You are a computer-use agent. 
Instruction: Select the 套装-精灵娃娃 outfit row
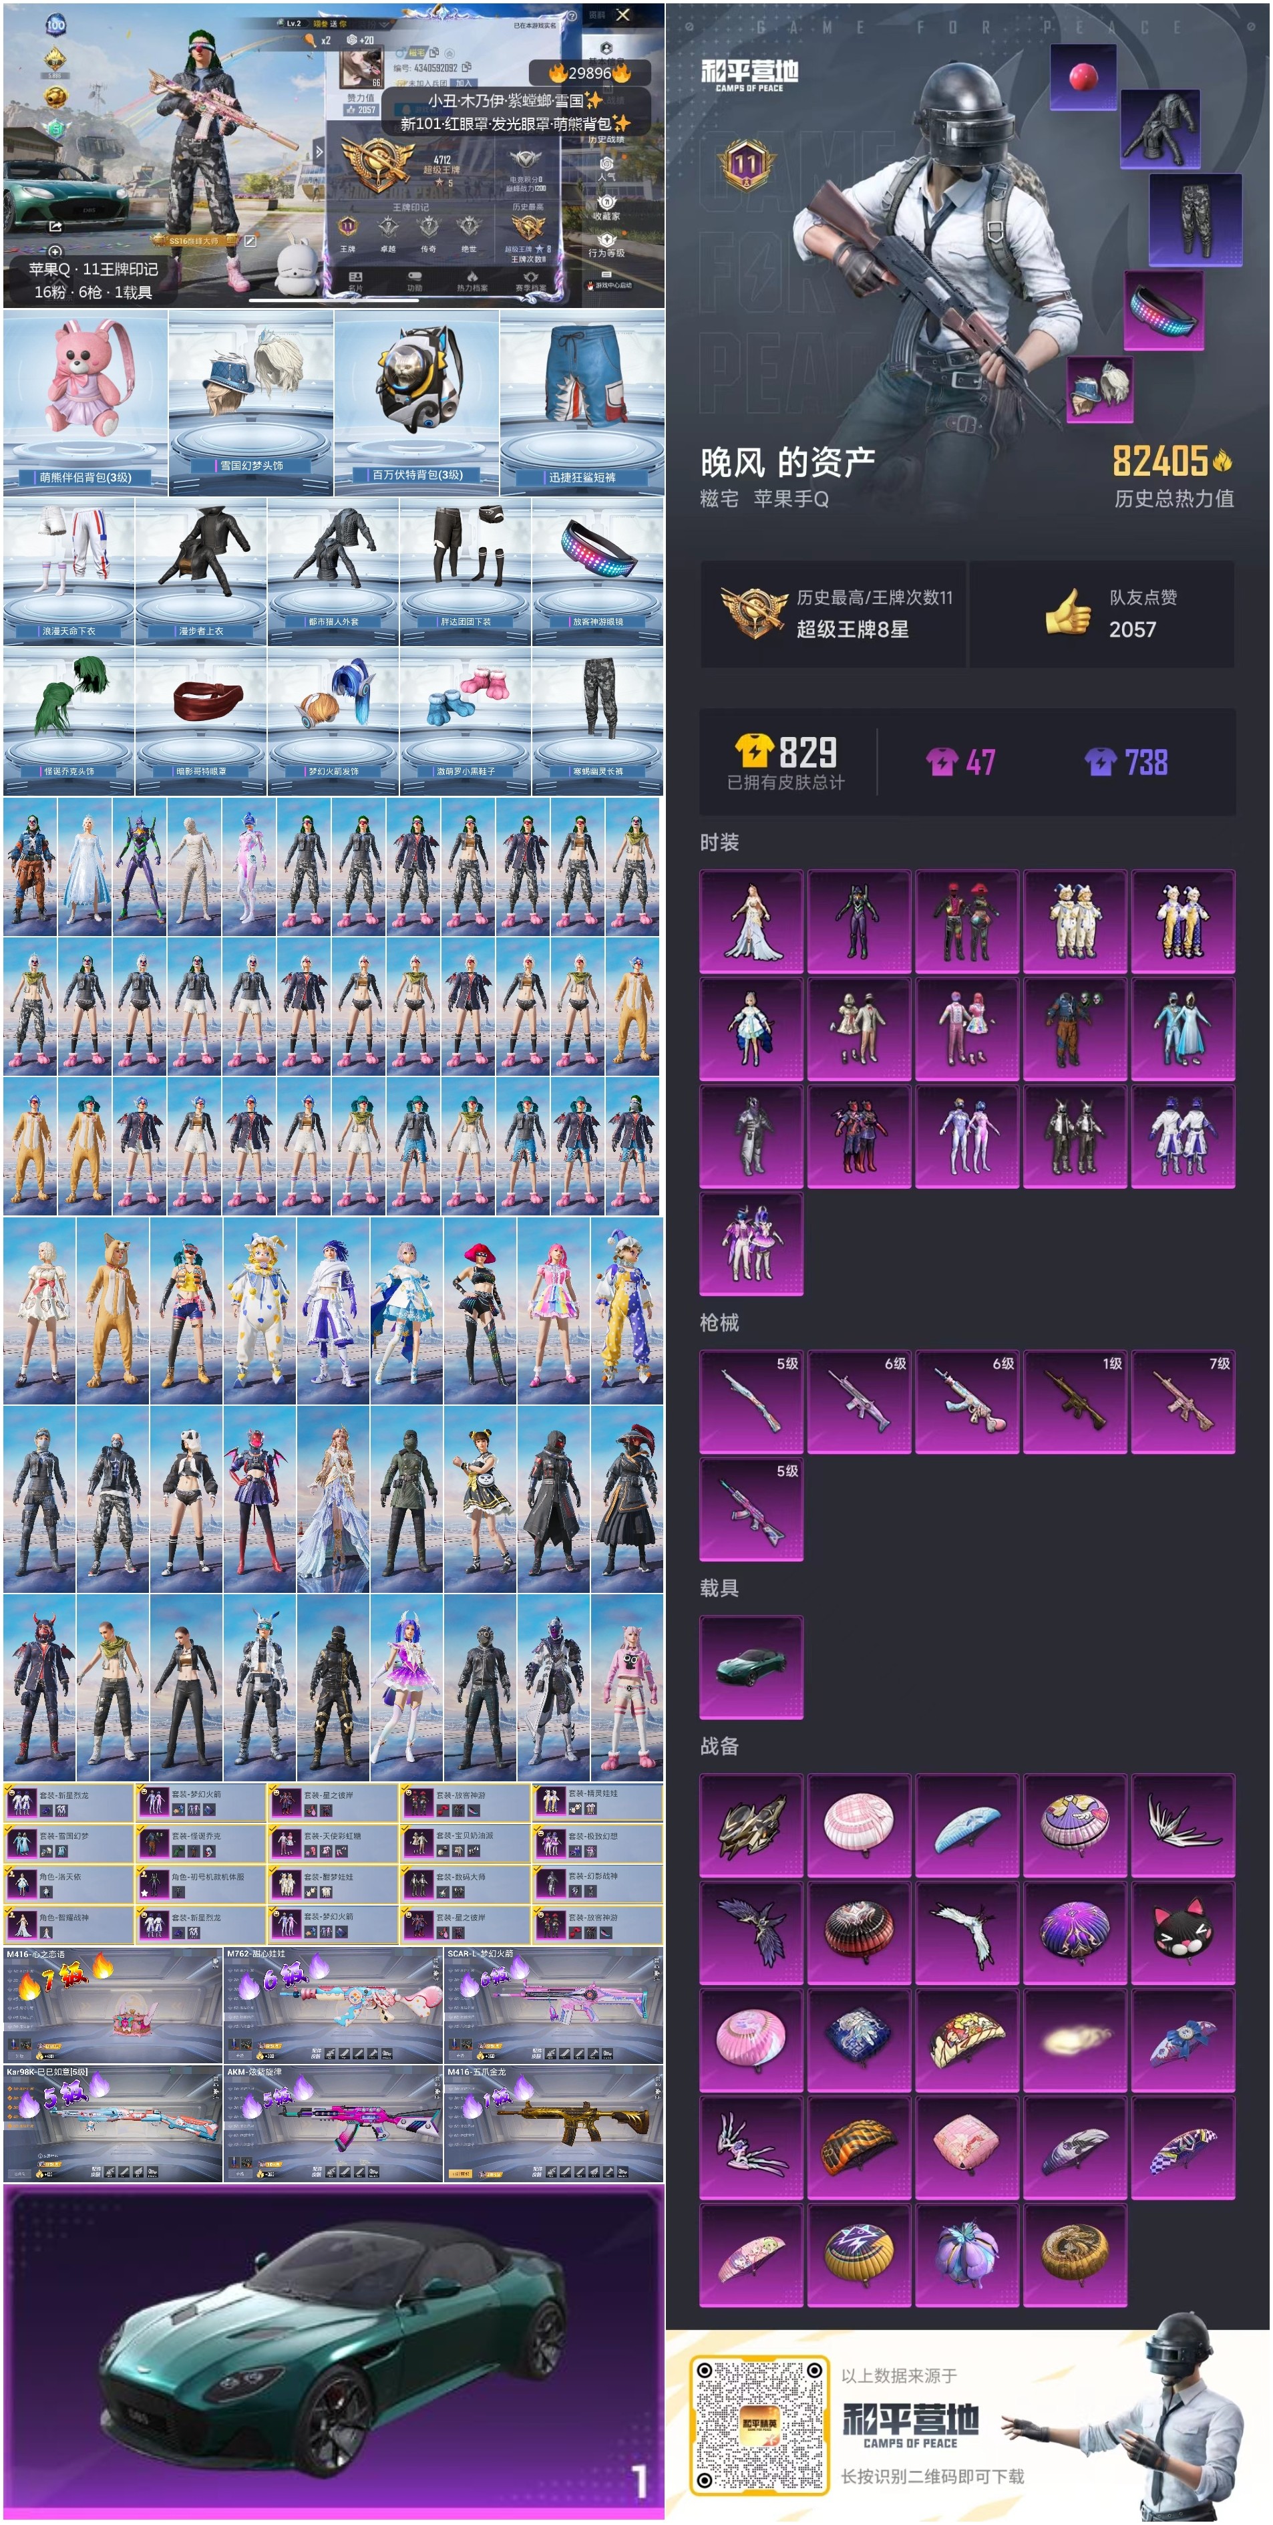point(598,1803)
